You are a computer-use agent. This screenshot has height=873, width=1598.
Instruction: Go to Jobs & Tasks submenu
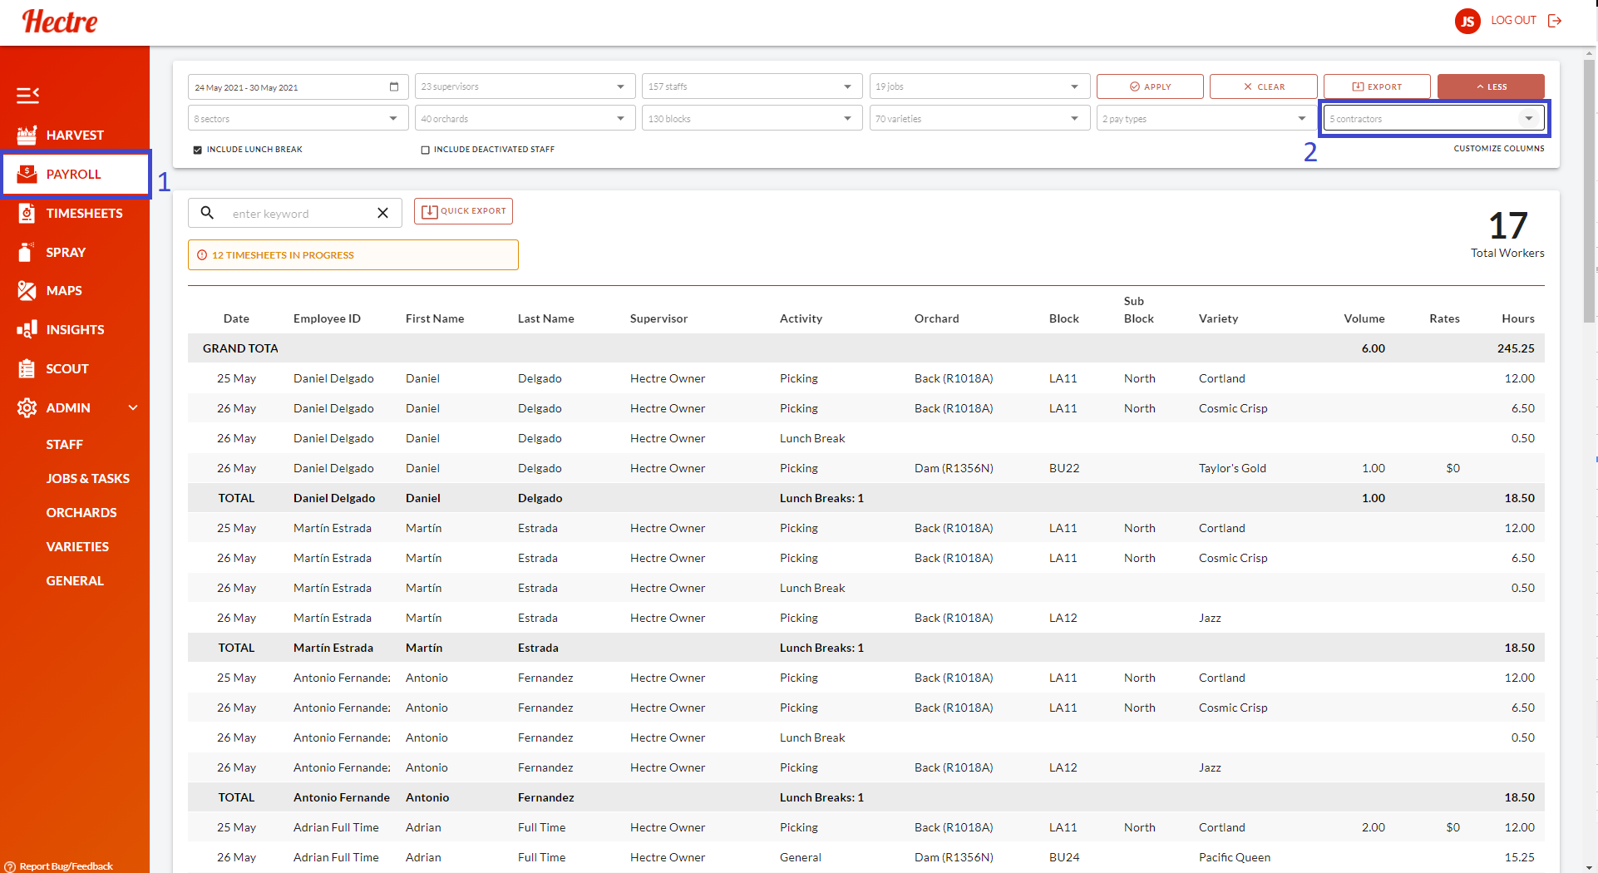pos(87,479)
